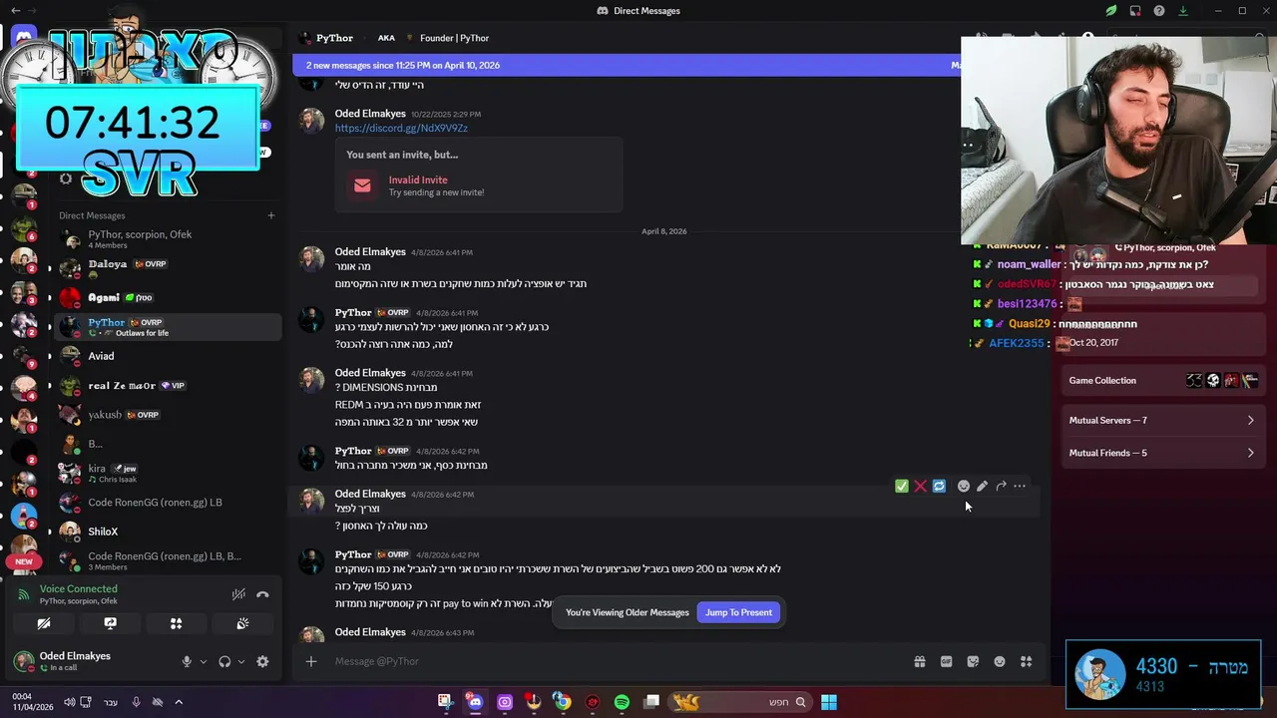1277x718 pixels.
Task: Open the apps launcher in message box
Action: click(1027, 661)
